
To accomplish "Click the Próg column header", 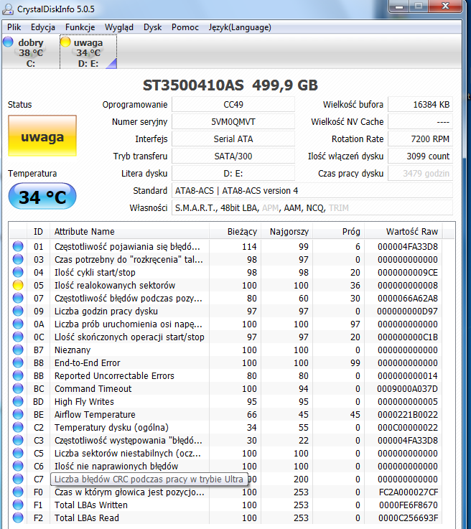I will click(339, 232).
